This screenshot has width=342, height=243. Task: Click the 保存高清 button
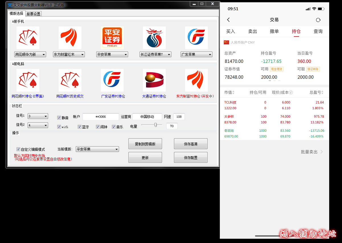point(191,144)
